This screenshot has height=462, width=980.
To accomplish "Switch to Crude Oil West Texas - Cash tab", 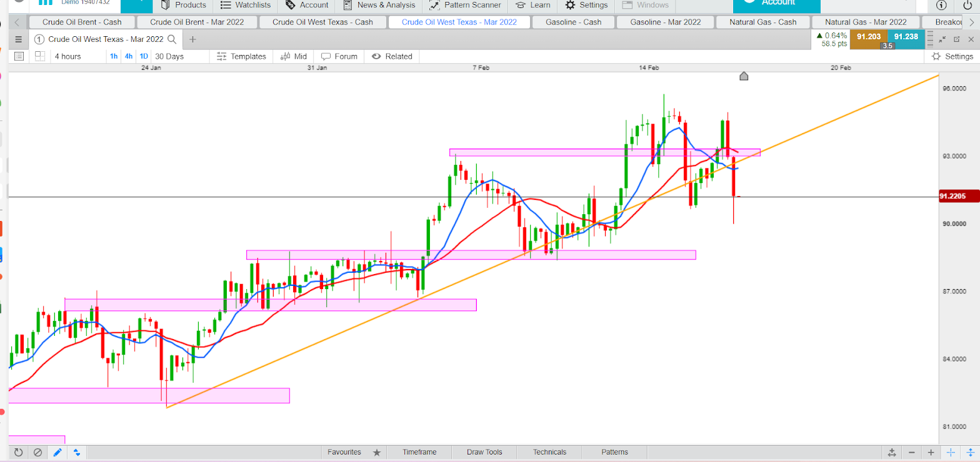I will 323,22.
